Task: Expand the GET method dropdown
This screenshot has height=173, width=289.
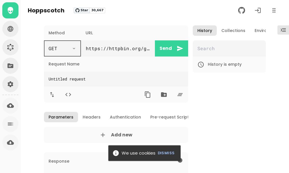Action: 62,48
